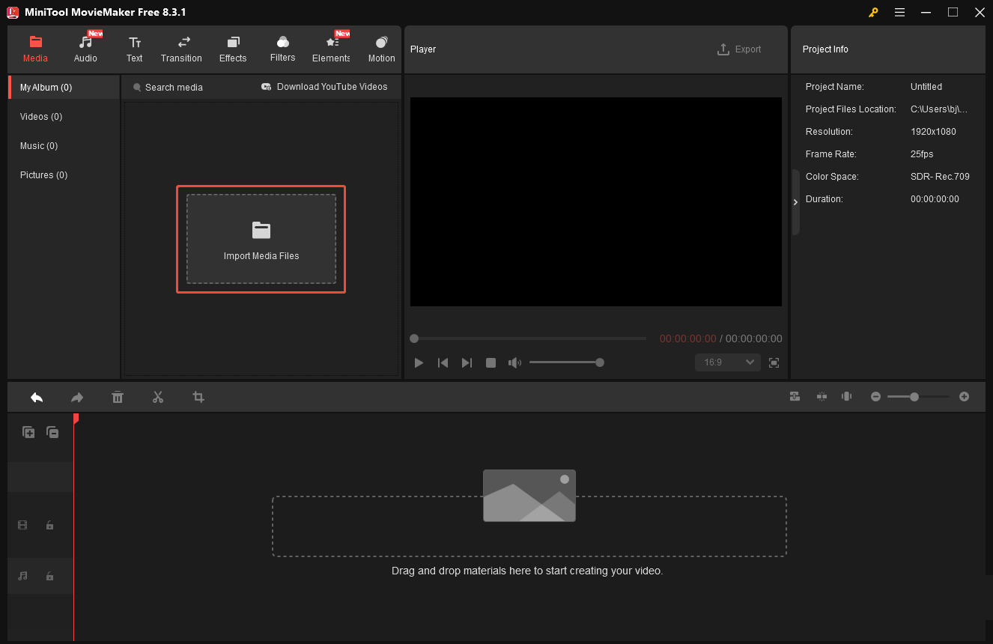Image resolution: width=993 pixels, height=644 pixels.
Task: Undo the last edit
Action: pos(36,397)
